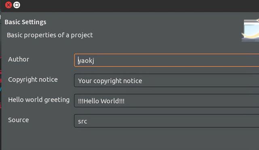This screenshot has width=259, height=150.
Task: Select the Copyright notice input field
Action: pyautogui.click(x=166, y=81)
